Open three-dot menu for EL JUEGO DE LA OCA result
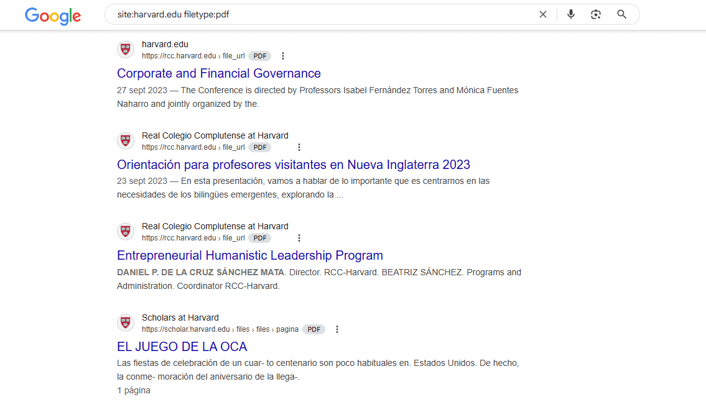Image resolution: width=706 pixels, height=402 pixels. 337,329
